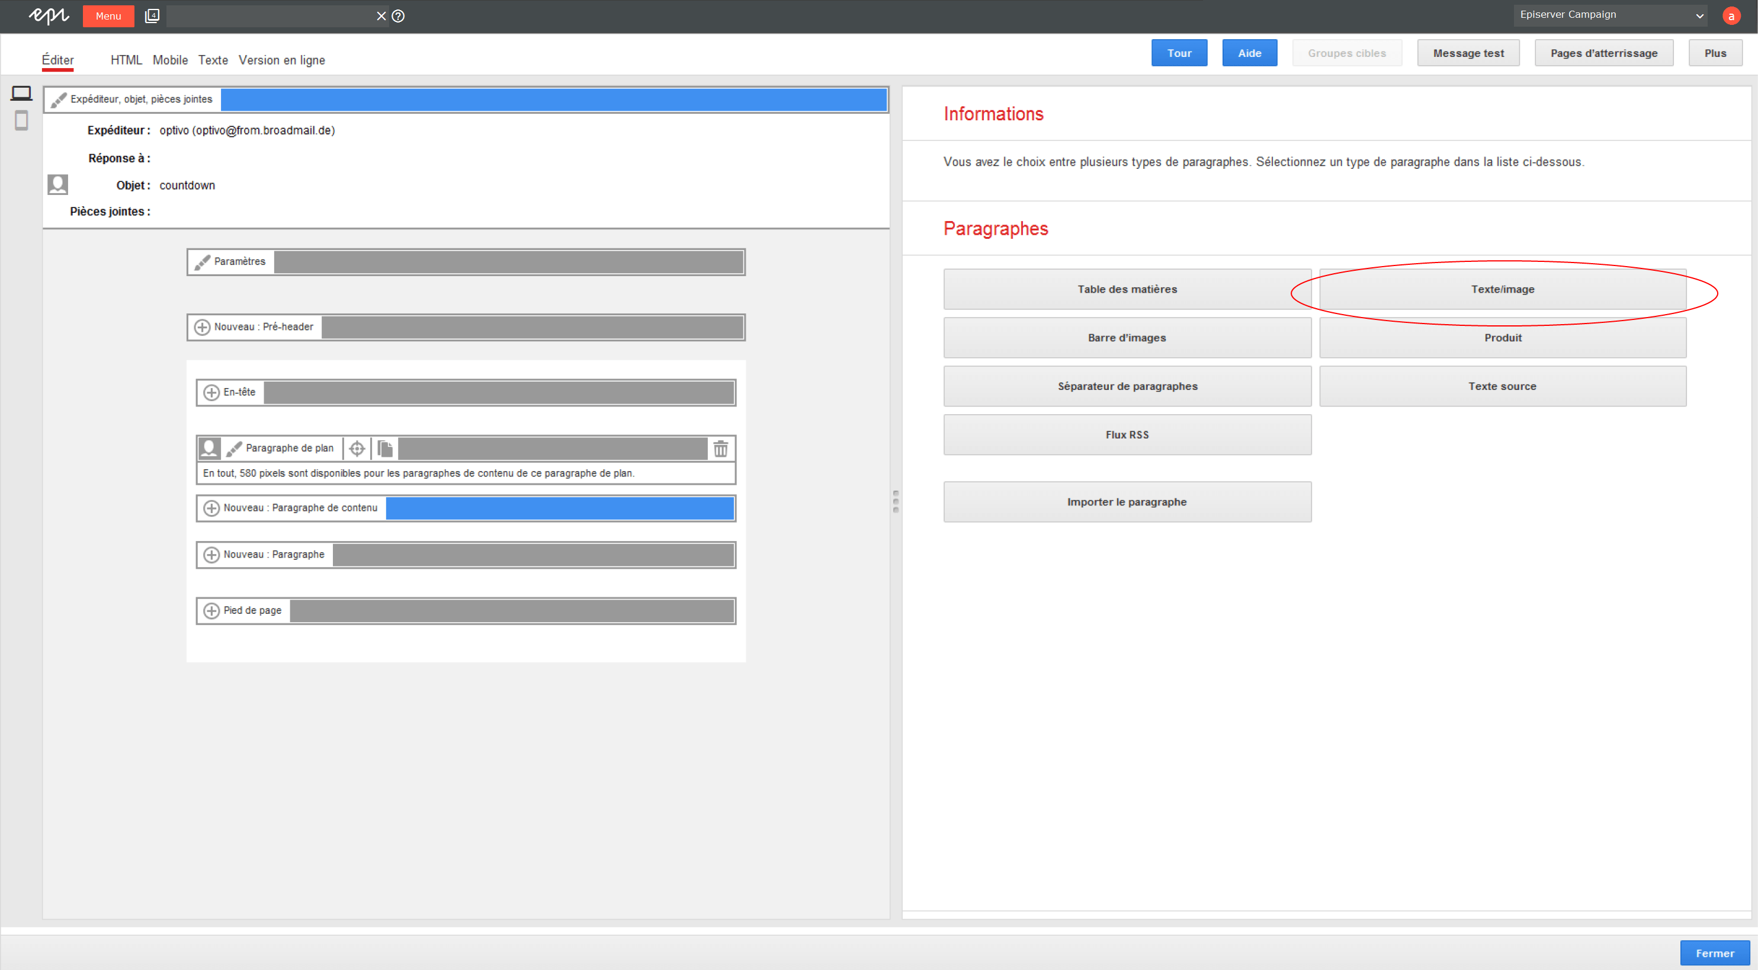
Task: Choose Barre d'images paragraph type
Action: [1127, 338]
